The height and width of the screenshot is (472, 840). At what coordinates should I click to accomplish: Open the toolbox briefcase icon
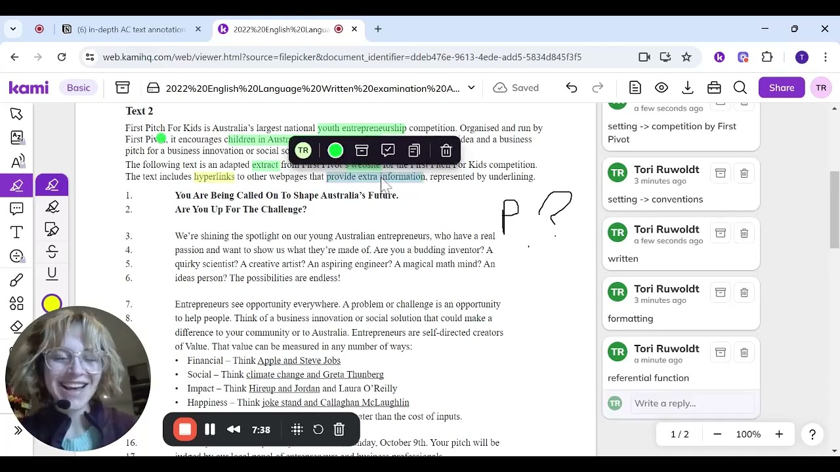pyautogui.click(x=714, y=88)
